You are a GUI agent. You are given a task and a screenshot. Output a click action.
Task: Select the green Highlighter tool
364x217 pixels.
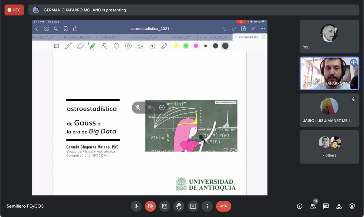tap(92, 46)
